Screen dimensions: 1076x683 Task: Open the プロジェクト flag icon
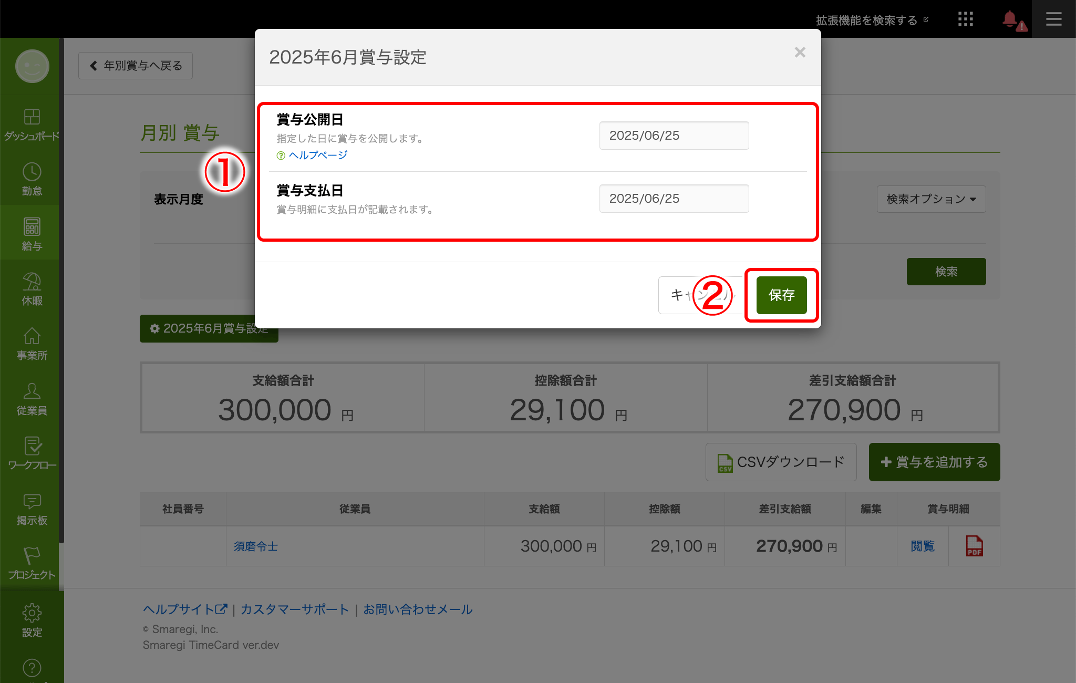pyautogui.click(x=32, y=556)
